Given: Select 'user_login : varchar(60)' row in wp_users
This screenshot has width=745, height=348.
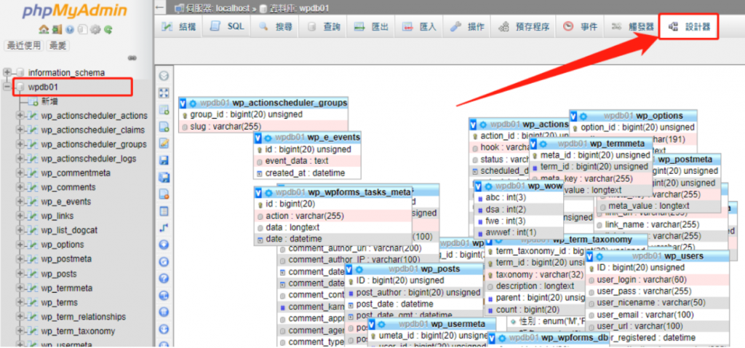Looking at the screenshot, I should [x=658, y=280].
